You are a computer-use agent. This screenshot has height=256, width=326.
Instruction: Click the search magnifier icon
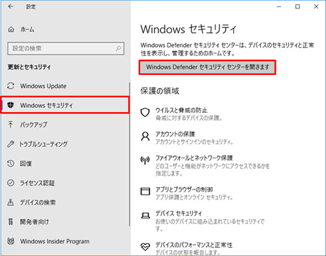[x=119, y=48]
